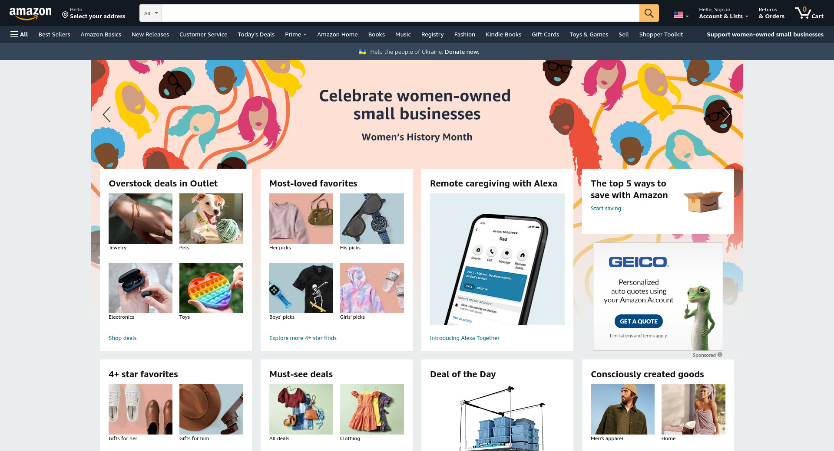
Task: Click the Donate now link
Action: 462,52
